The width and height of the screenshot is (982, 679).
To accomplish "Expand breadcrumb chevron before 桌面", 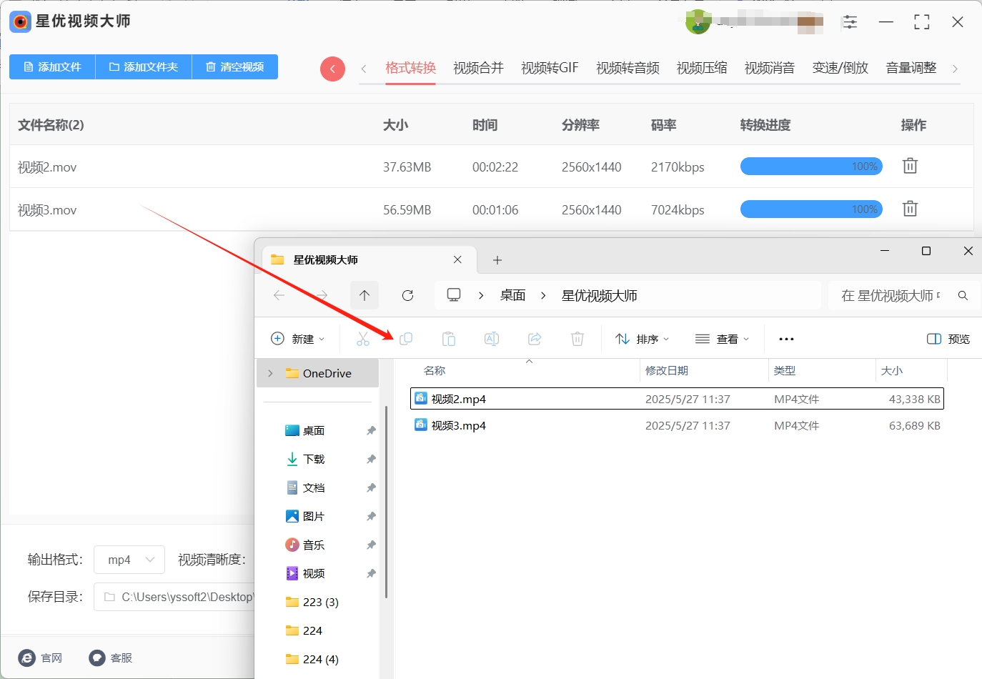I will [481, 295].
